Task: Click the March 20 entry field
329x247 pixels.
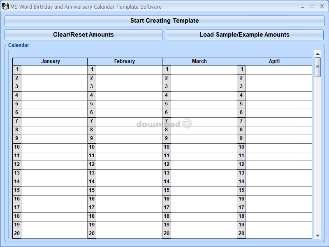Action: tap(204, 234)
